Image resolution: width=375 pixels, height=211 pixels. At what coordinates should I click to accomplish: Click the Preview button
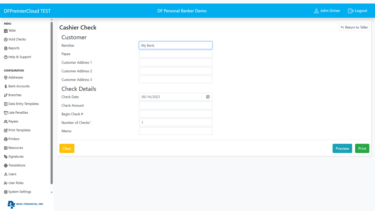[x=342, y=148]
